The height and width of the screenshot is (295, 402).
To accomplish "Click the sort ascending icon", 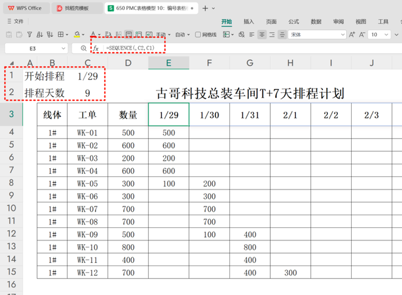I will [40, 35].
